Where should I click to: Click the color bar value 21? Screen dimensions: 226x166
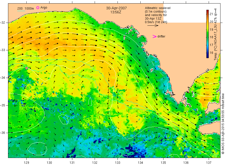pyautogui.click(x=211, y=14)
